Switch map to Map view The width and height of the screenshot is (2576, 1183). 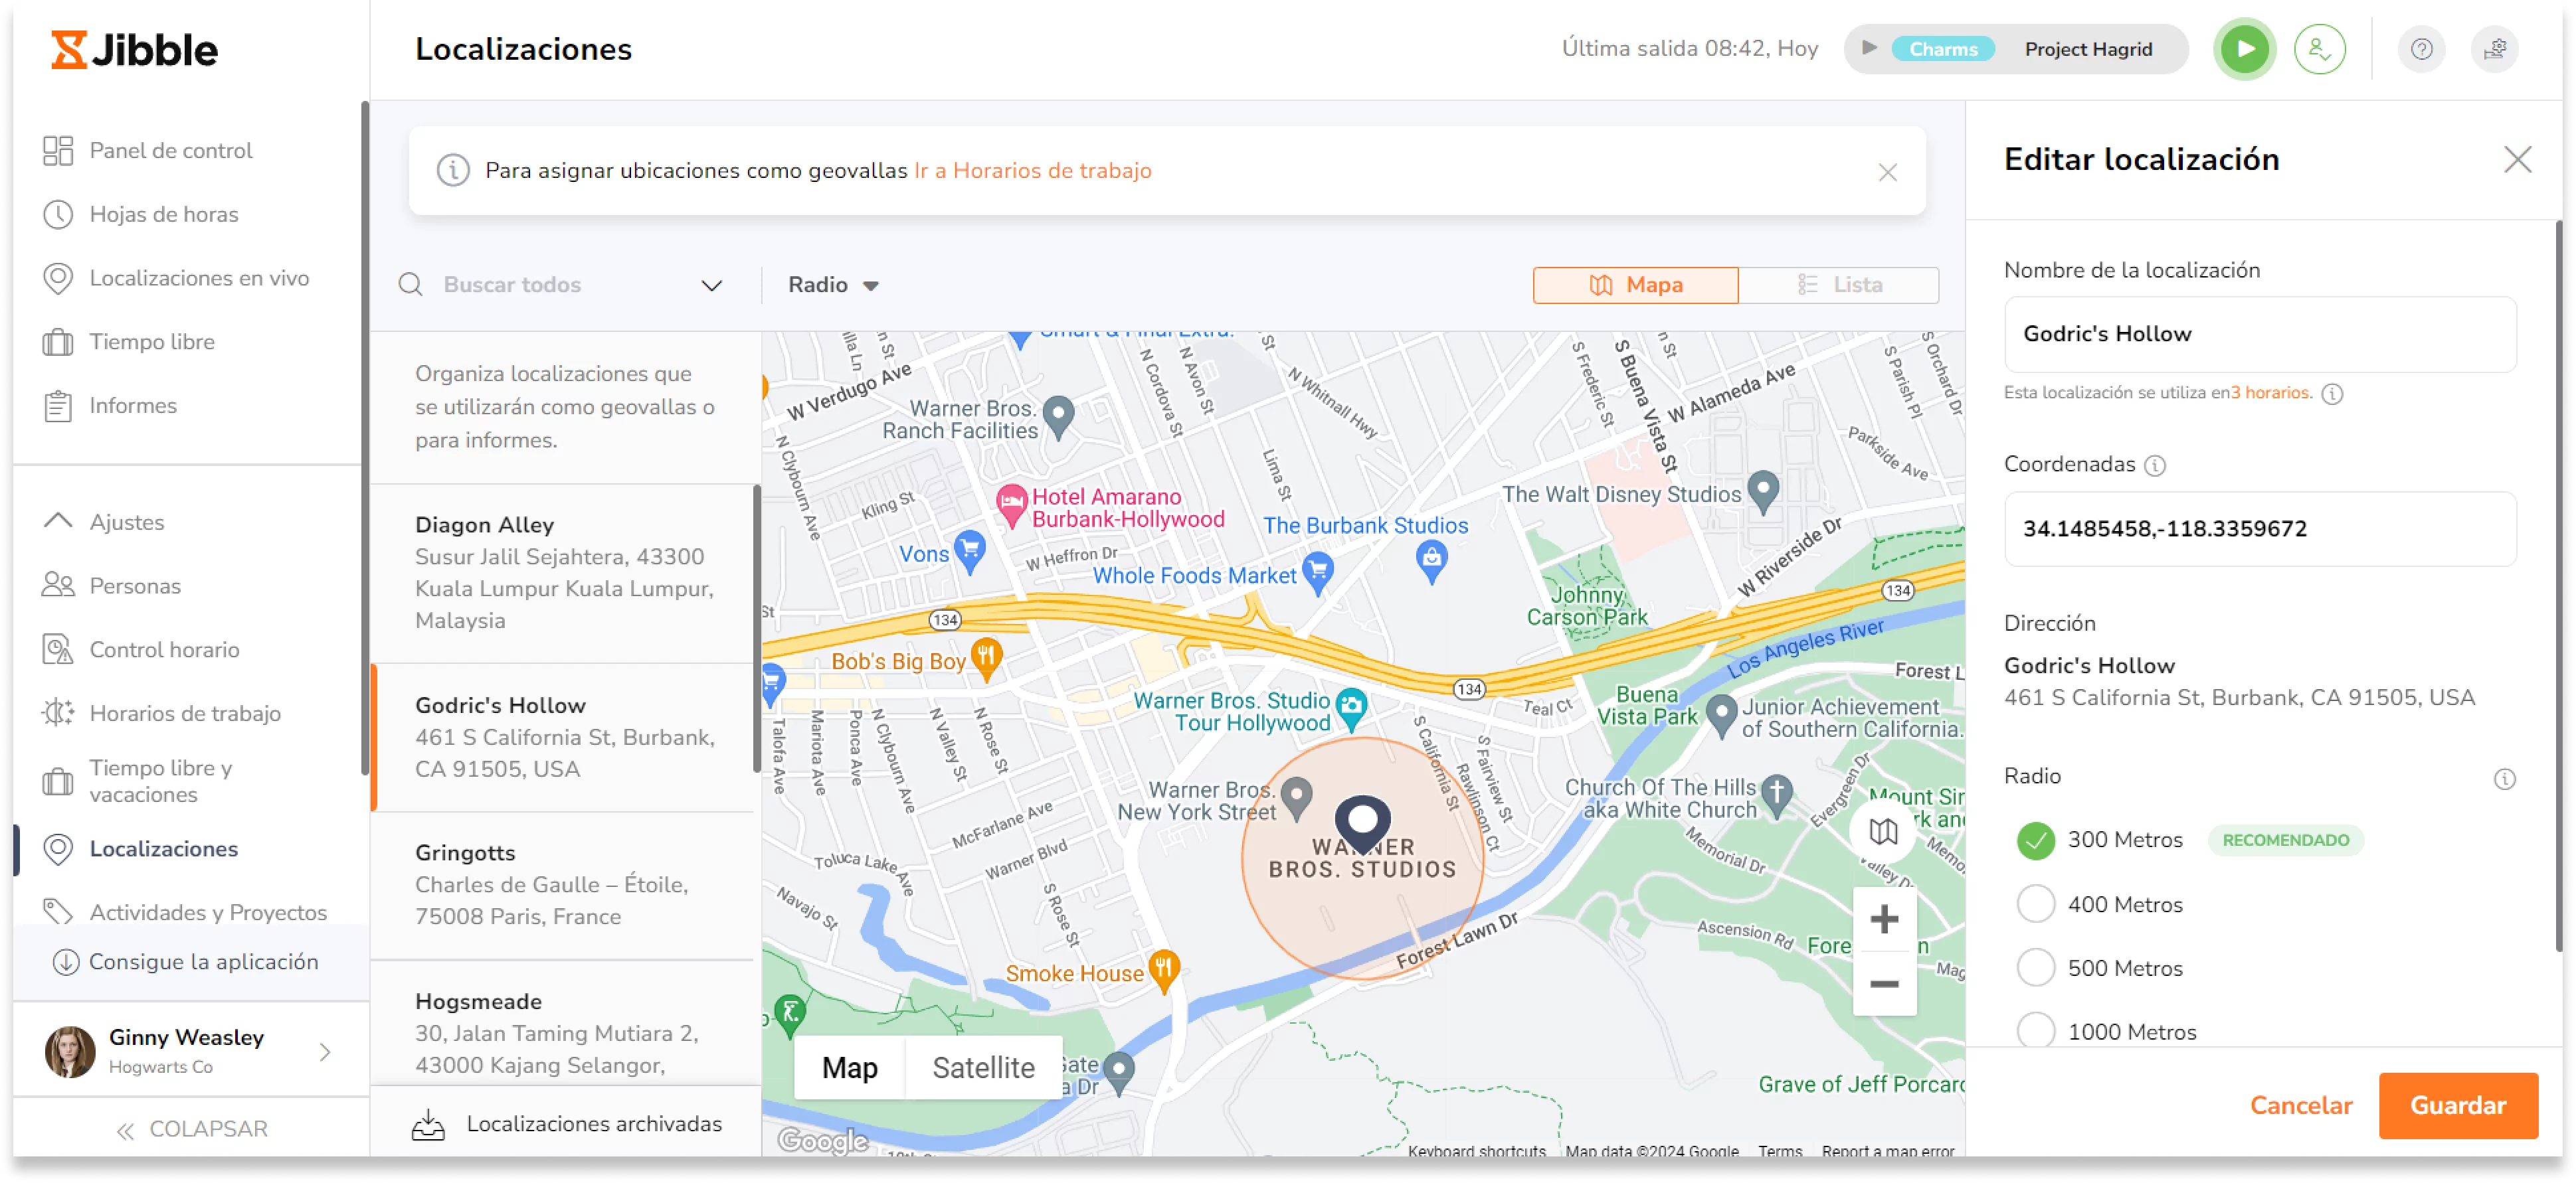pos(849,1068)
